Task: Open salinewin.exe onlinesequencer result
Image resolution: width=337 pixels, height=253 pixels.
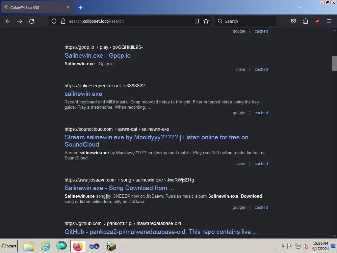Action: click(83, 94)
